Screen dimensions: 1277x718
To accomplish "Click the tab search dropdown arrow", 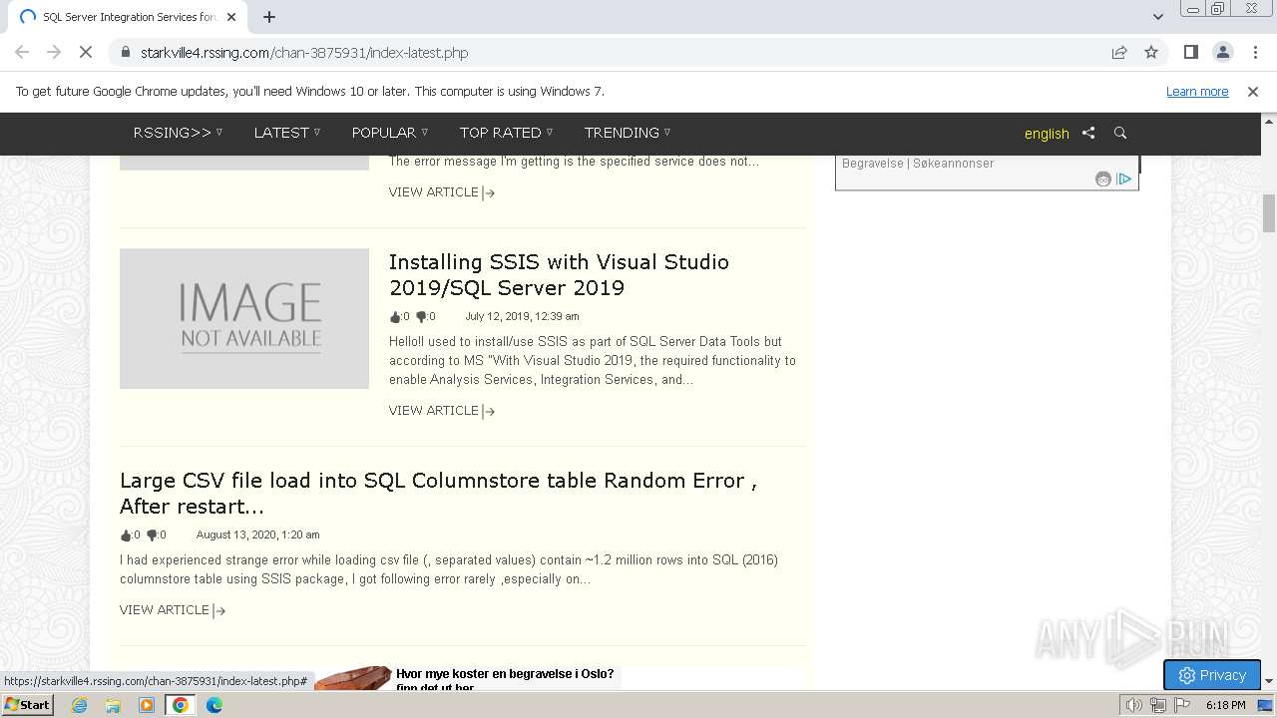I will [1158, 17].
